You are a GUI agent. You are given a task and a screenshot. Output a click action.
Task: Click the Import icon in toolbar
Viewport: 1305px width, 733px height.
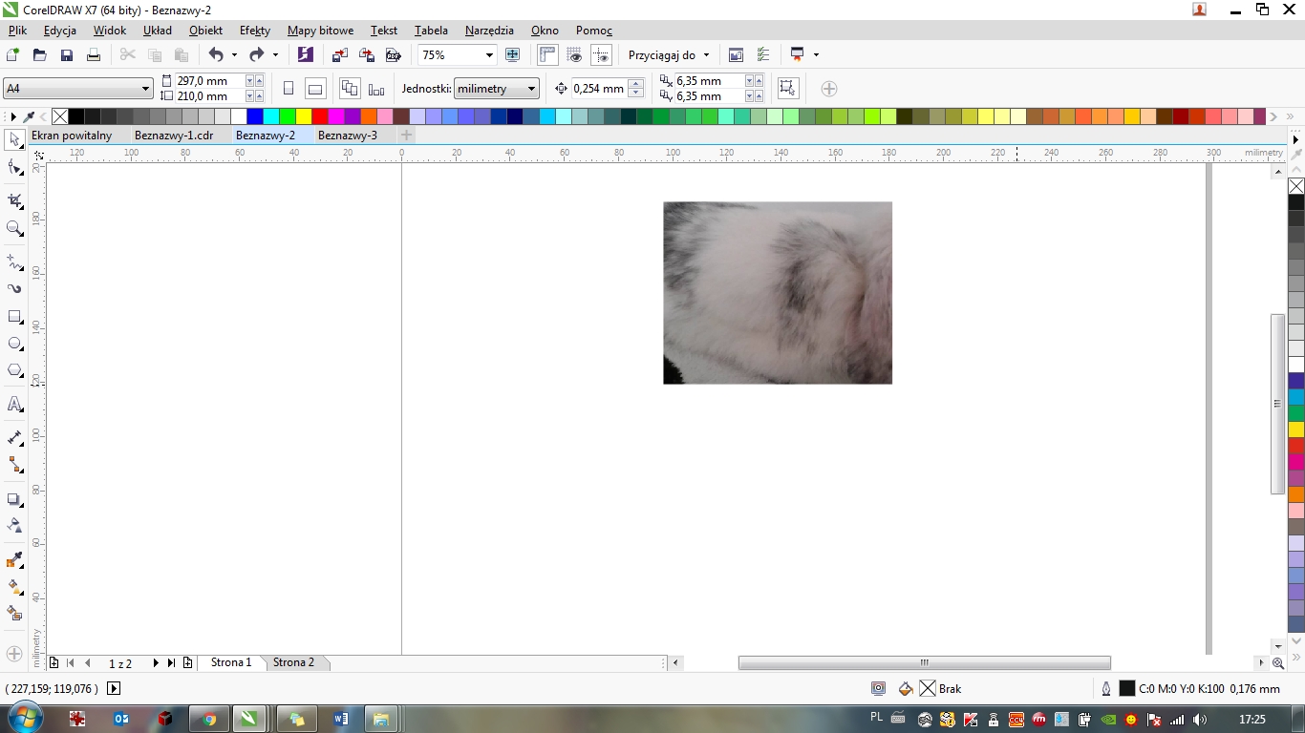(339, 55)
